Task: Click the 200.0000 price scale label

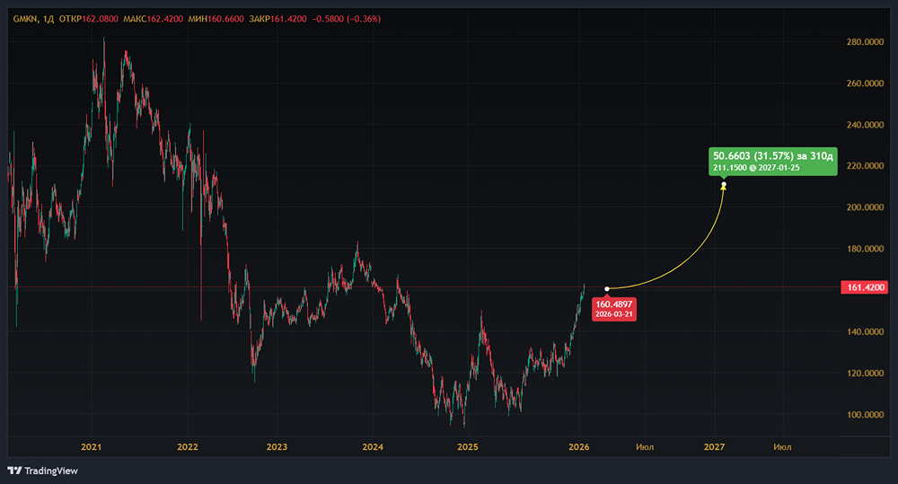Action: tap(865, 207)
